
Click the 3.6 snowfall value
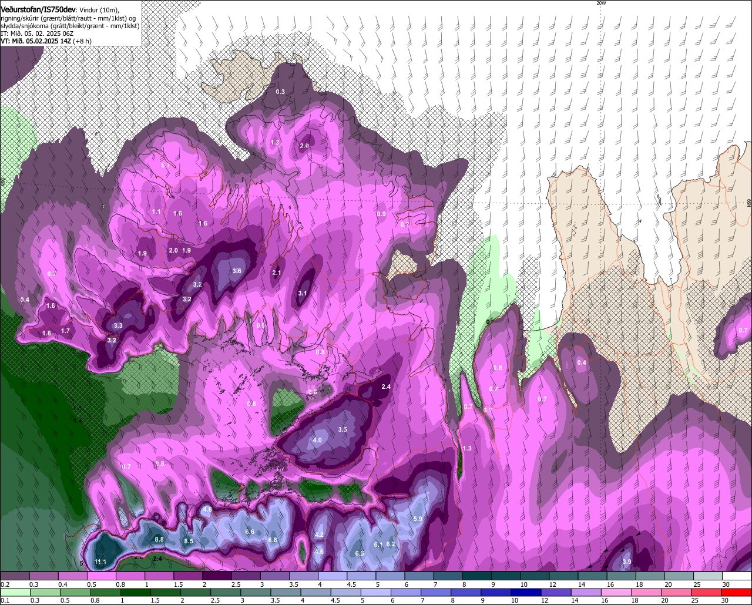coord(237,271)
